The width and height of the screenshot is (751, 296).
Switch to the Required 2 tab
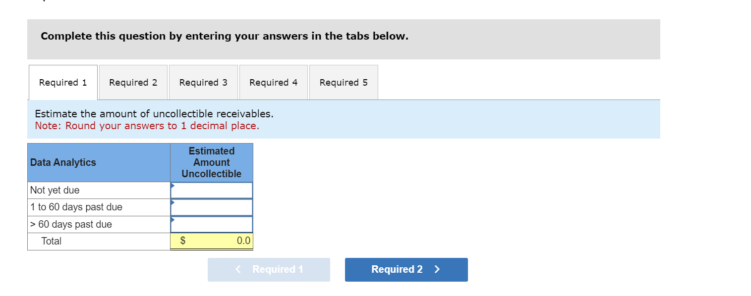click(133, 82)
